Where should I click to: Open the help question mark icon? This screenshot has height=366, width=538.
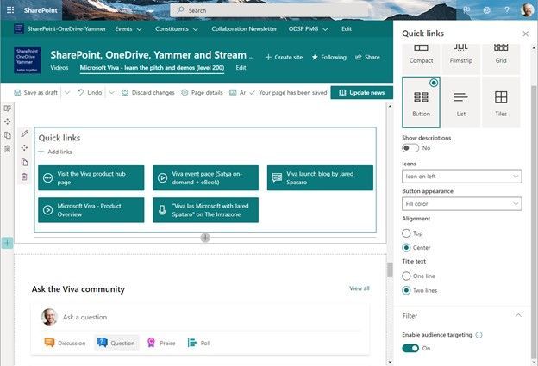coord(506,10)
